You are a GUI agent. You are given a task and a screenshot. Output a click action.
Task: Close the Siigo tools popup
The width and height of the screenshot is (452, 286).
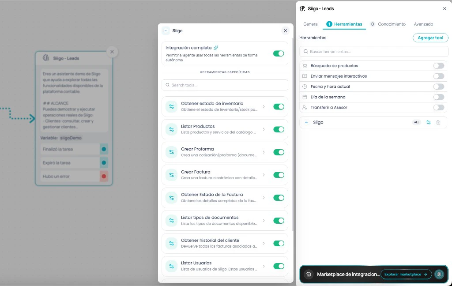(x=286, y=30)
